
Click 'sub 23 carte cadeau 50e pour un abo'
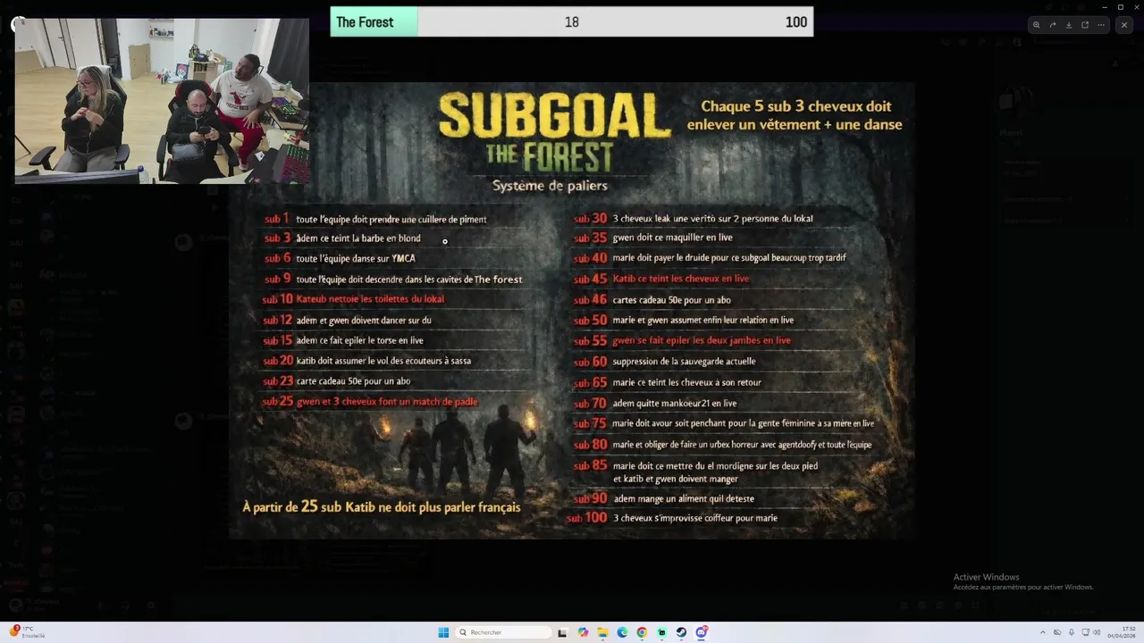[337, 381]
